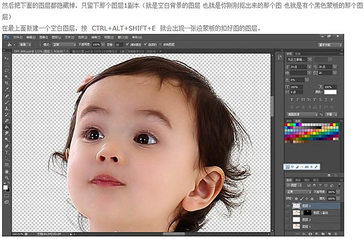Select the Eraser tool
Image resolution: width=364 pixels, height=239 pixels.
tap(7, 121)
